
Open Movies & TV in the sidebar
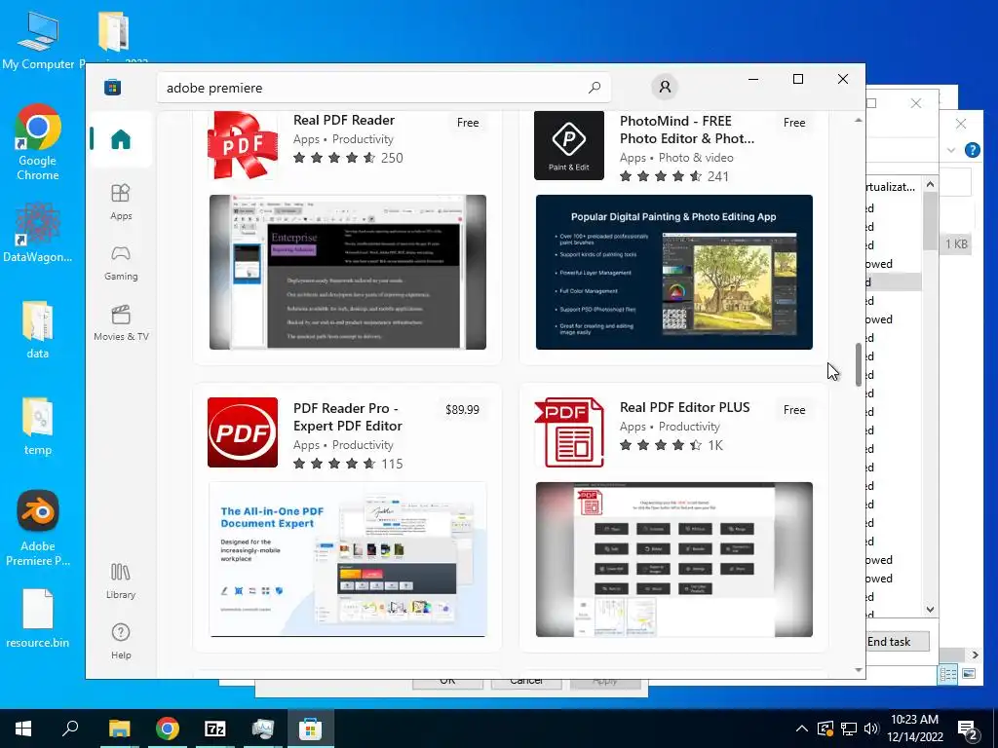121,323
